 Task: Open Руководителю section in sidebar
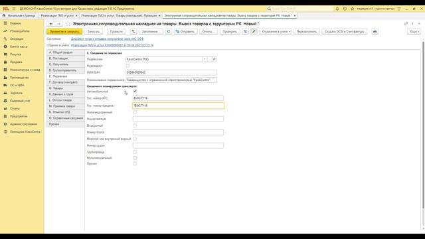(x=19, y=31)
